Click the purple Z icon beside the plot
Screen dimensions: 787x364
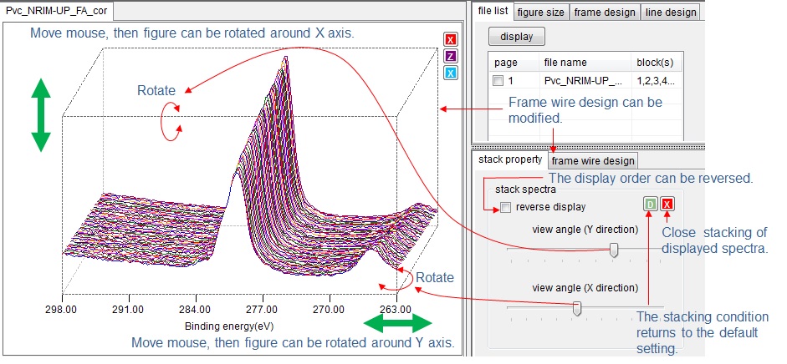click(x=451, y=57)
